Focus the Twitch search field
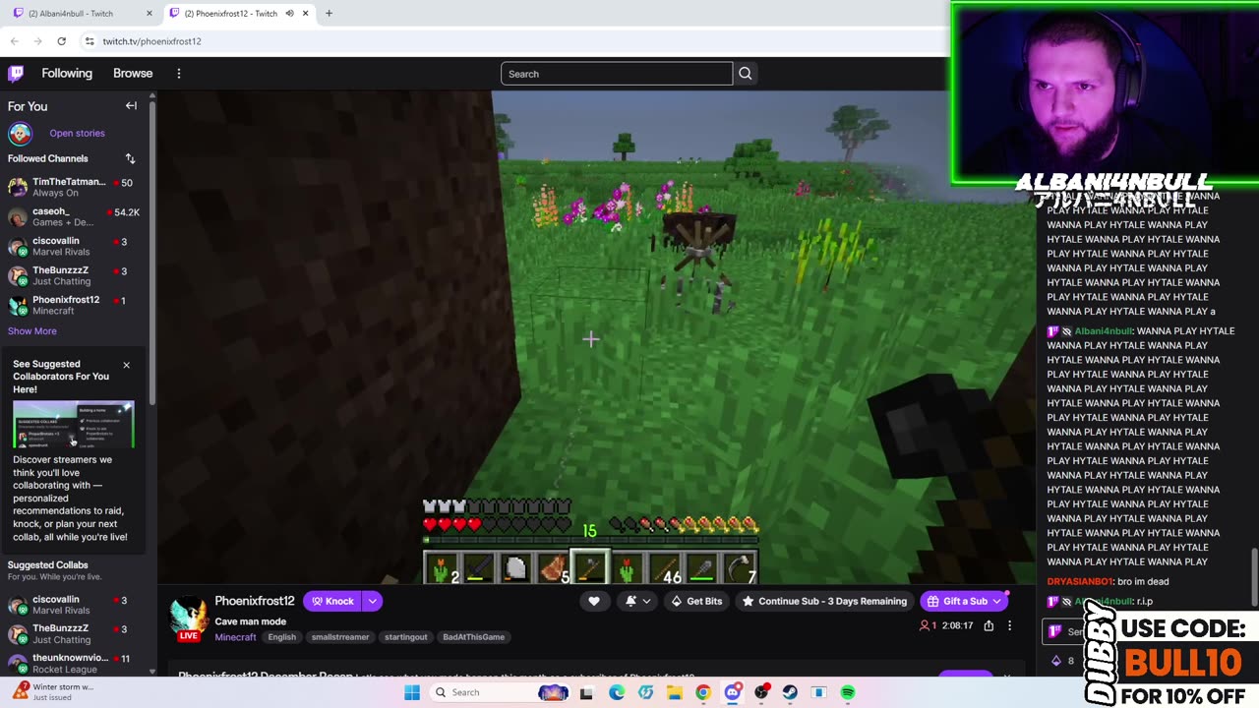 (617, 74)
